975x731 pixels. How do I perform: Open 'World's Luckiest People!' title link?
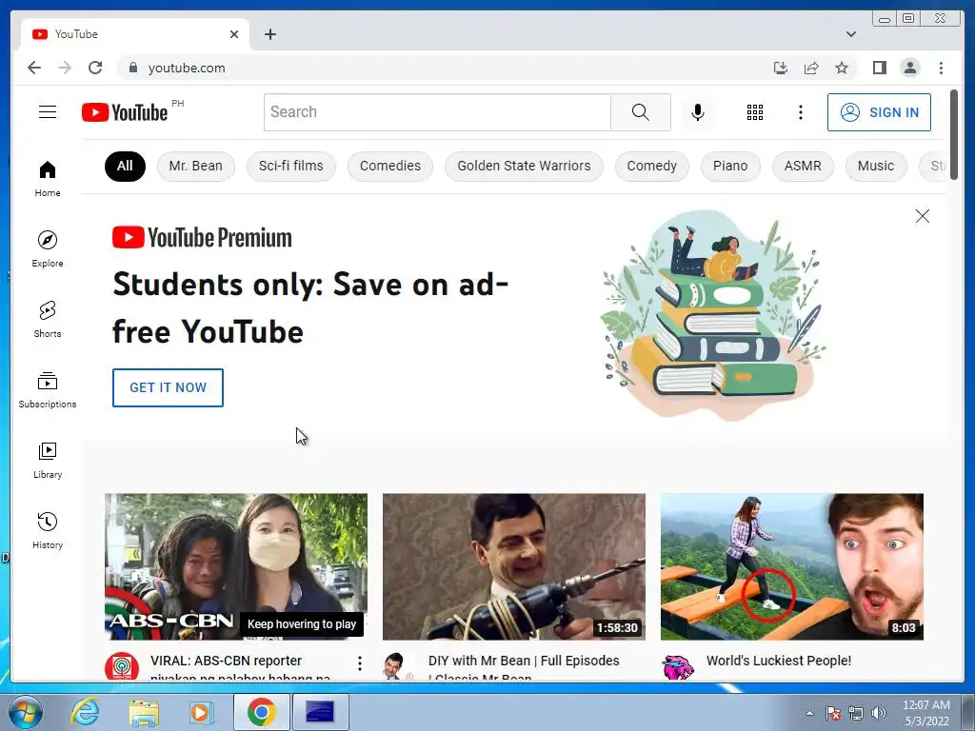tap(779, 661)
